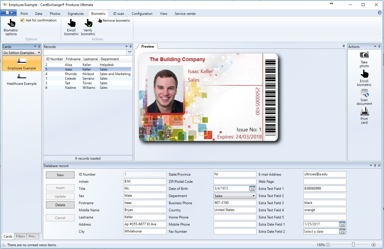Open the Go Edition Examples dropdown
This screenshot has height=249, width=384.
22,53
